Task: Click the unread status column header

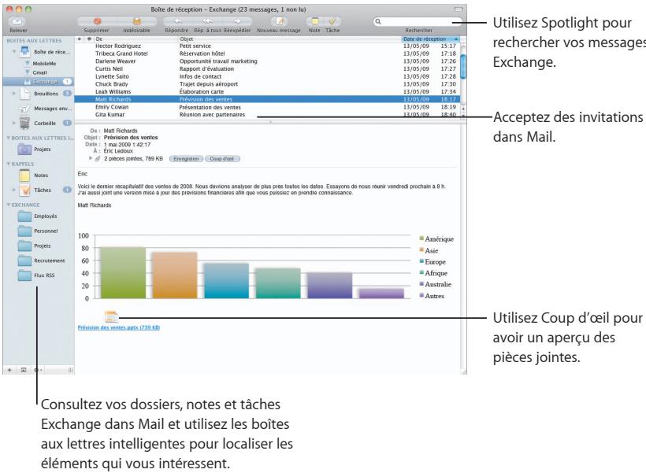Action: click(79, 39)
